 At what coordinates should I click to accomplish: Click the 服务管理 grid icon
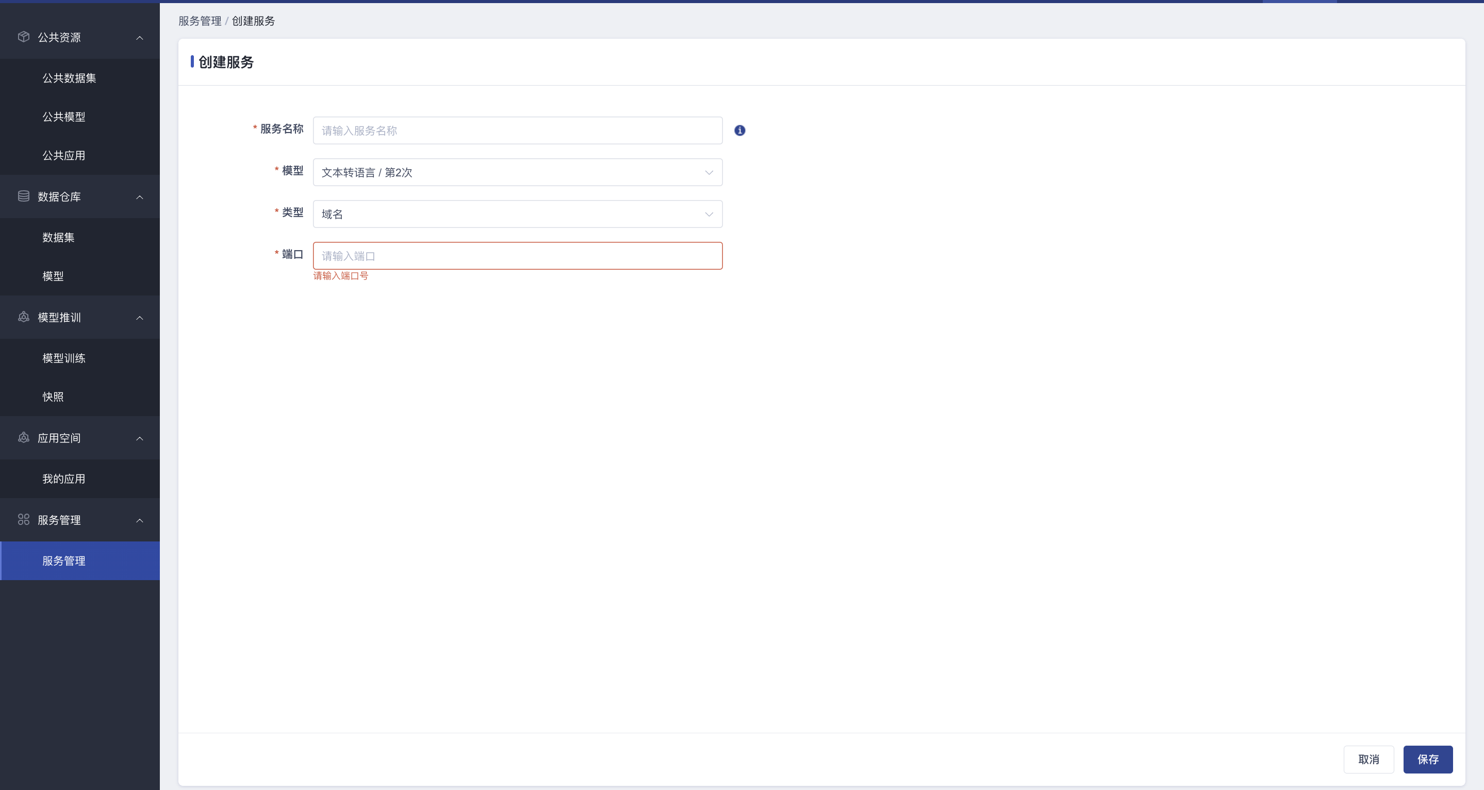(x=24, y=520)
